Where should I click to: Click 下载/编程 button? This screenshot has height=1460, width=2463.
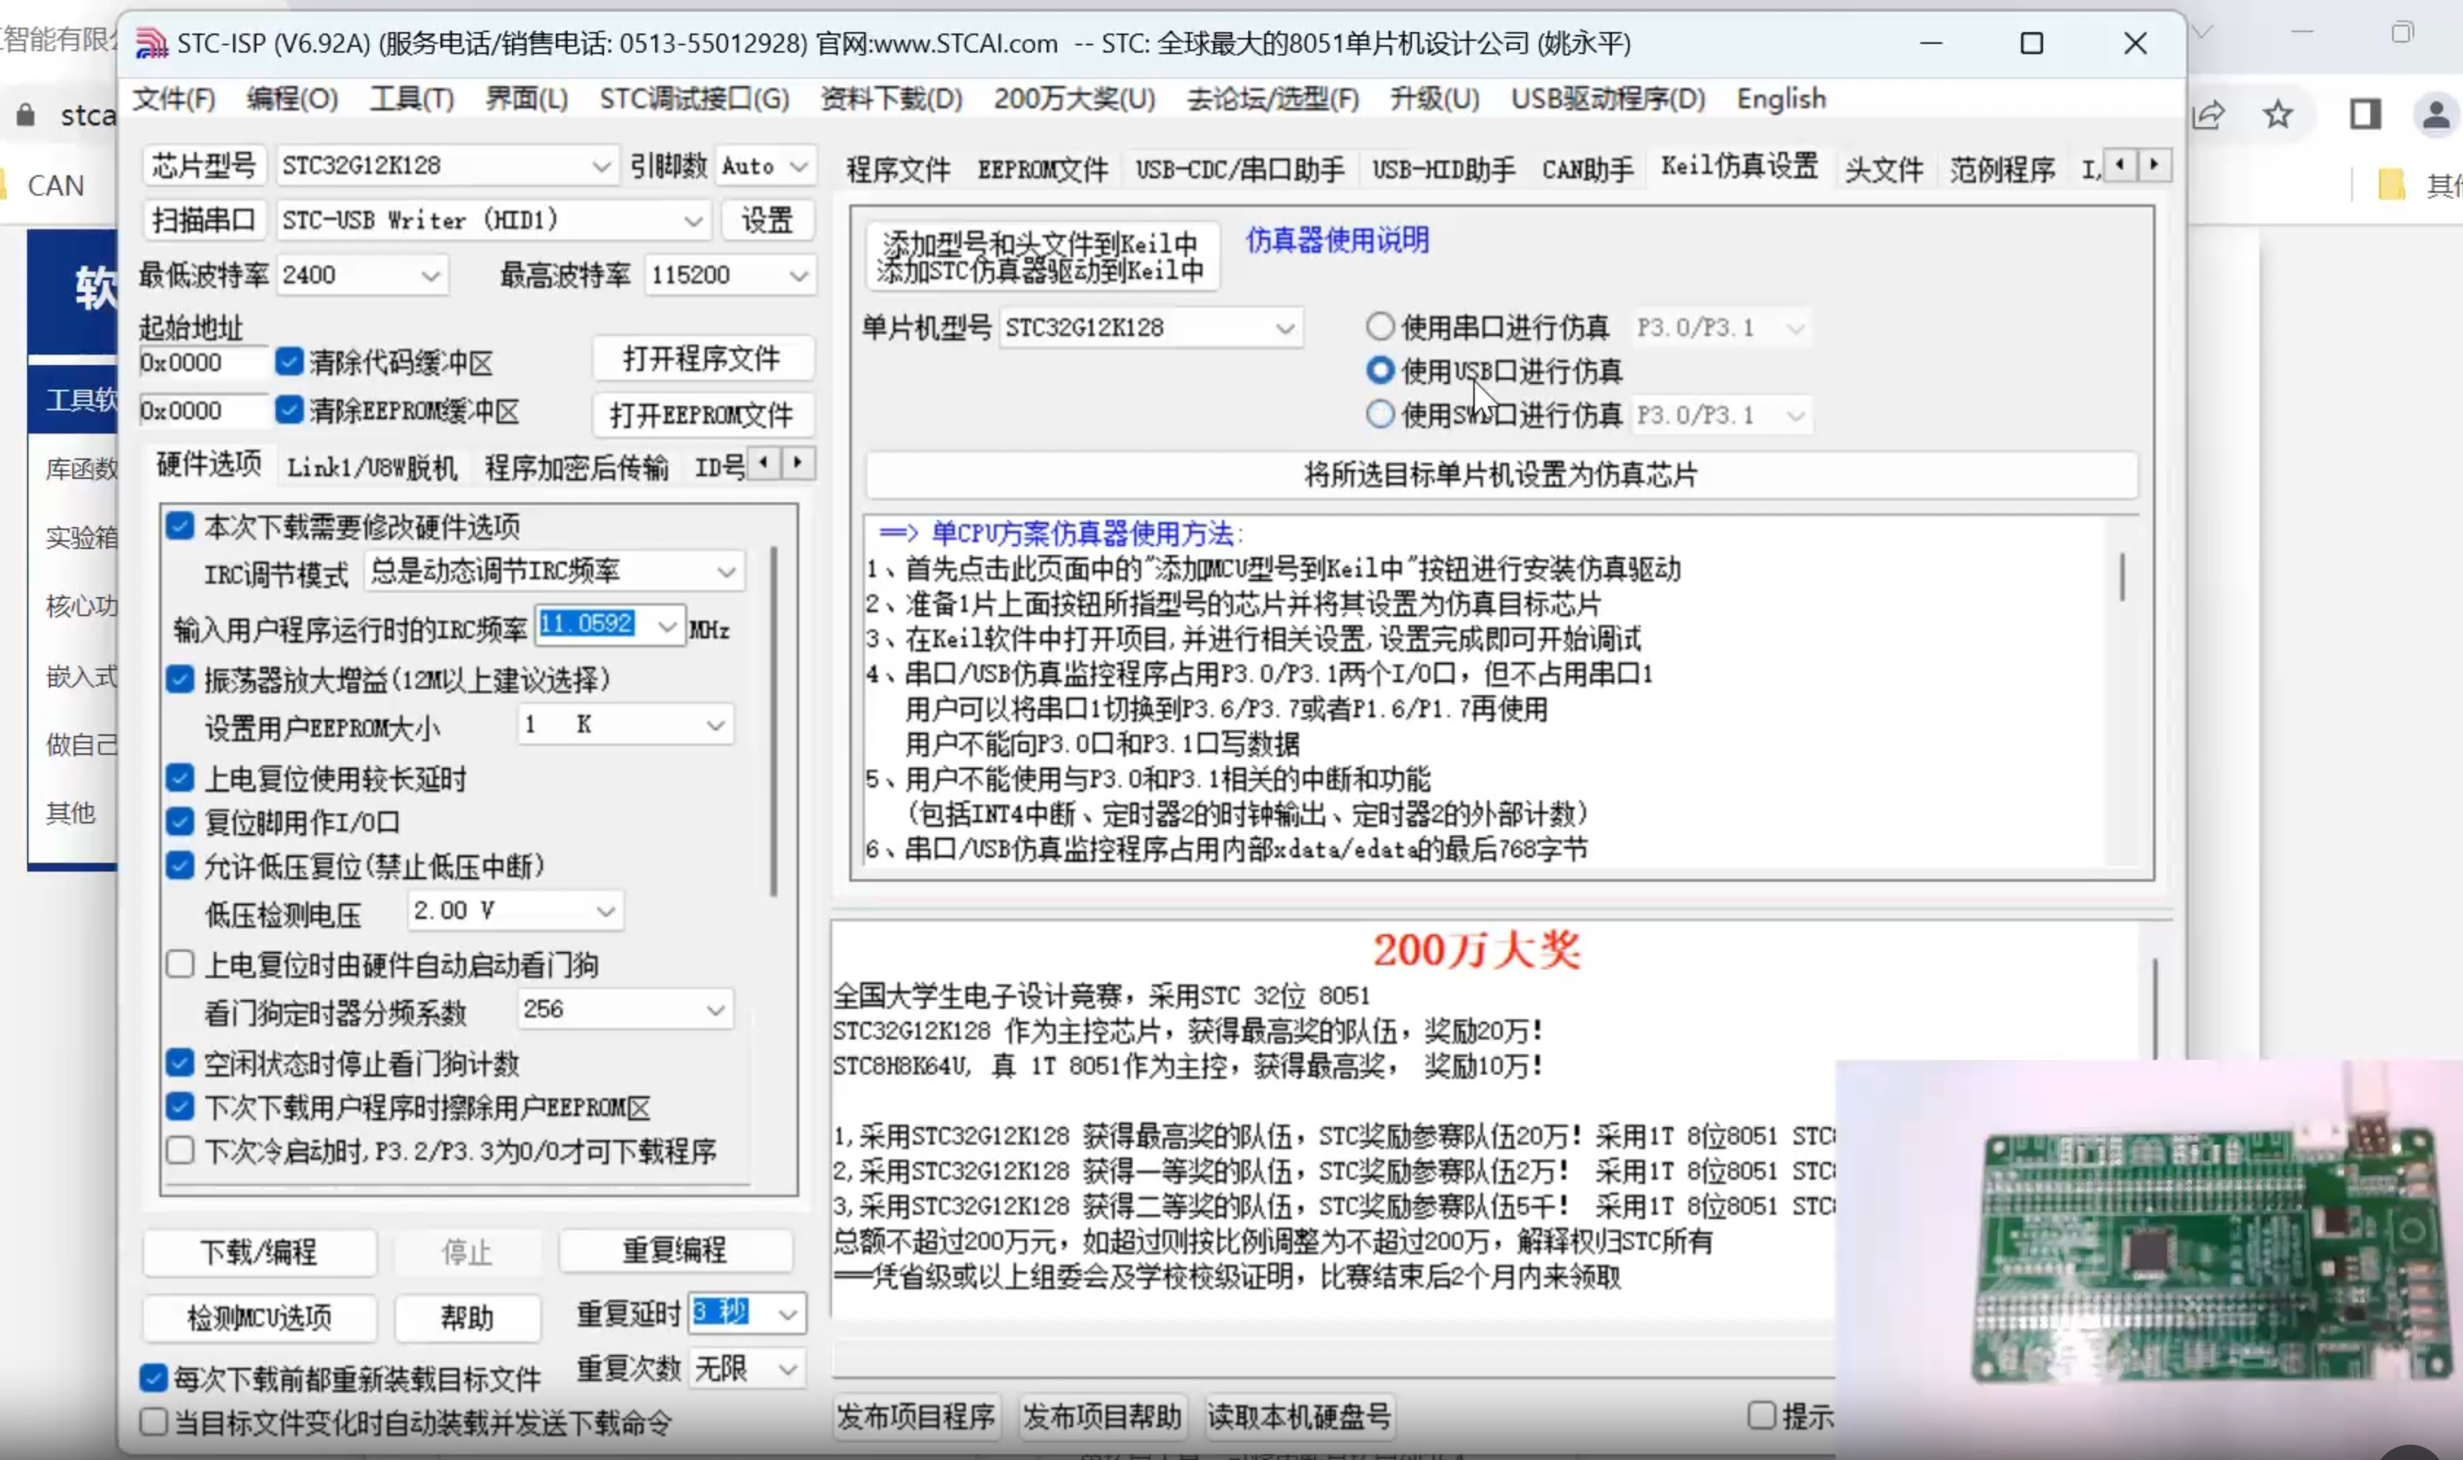click(x=259, y=1251)
